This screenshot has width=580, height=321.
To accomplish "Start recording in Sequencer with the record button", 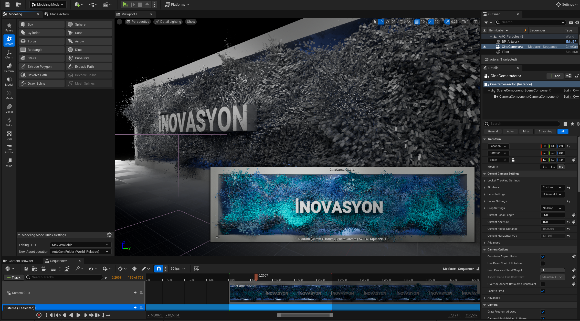I will 39,315.
